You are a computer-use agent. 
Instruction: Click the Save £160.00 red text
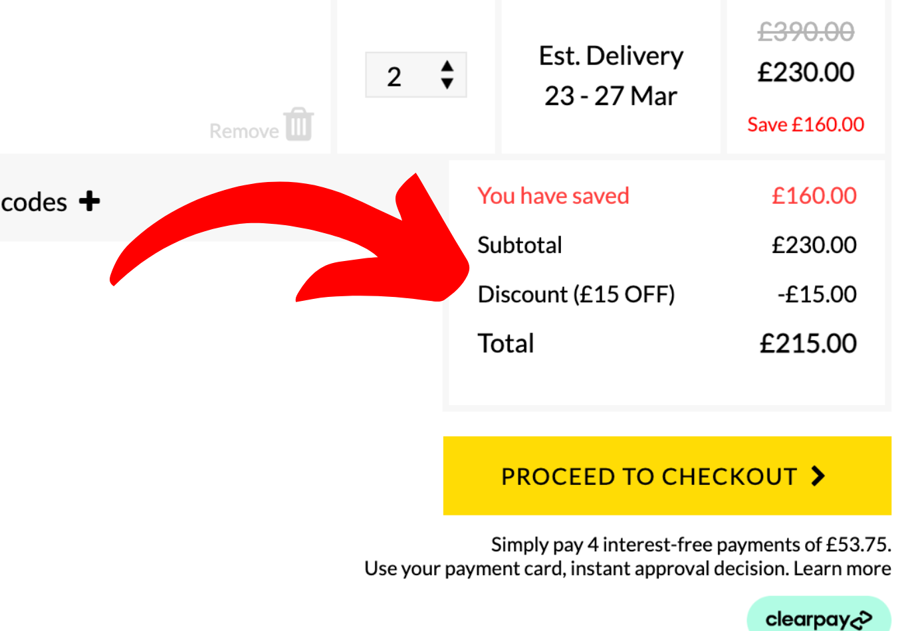click(806, 124)
